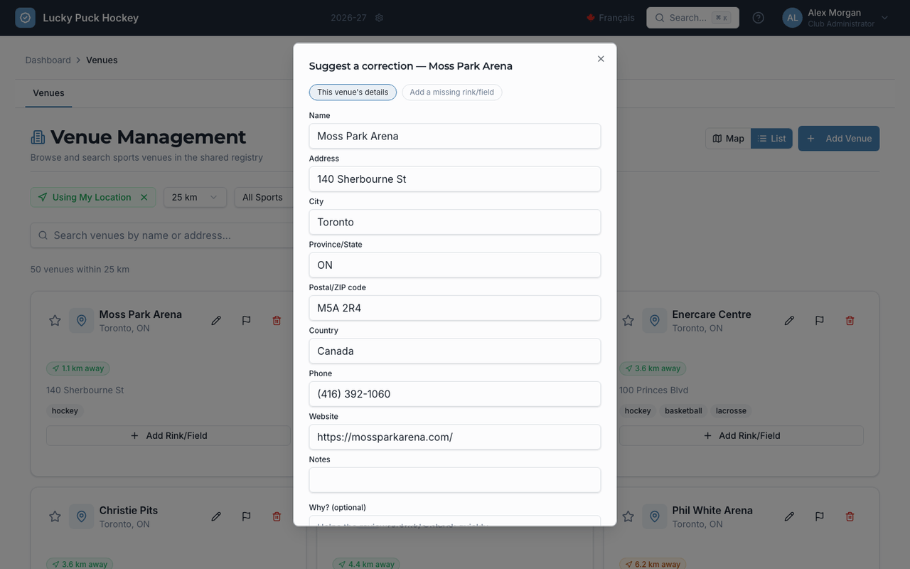Viewport: 910px width, 569px height.
Task: Favorite Enercare Centre with star icon
Action: 628,321
